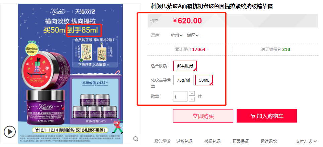323x147 pixels.
Task: Open the 杭州 city dropdown
Action: [177, 35]
